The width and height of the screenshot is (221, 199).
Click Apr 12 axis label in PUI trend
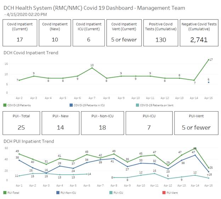click(x=168, y=186)
